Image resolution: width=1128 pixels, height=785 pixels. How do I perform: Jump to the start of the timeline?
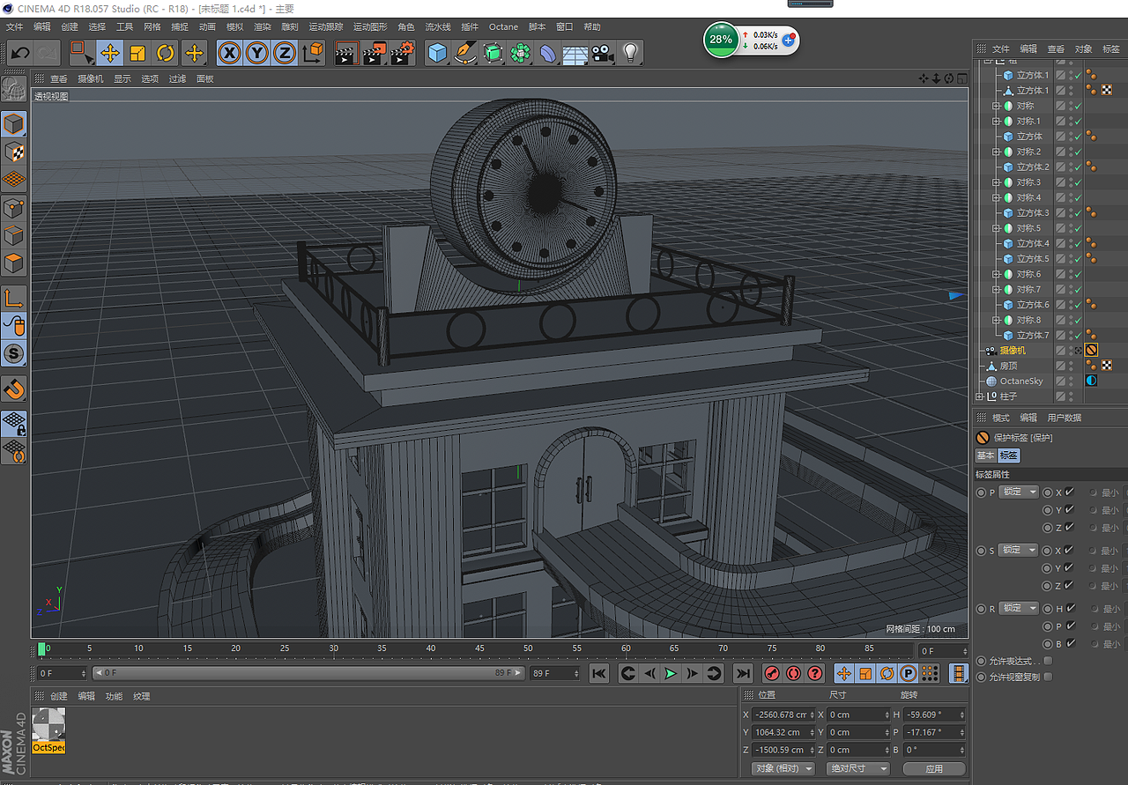point(598,673)
